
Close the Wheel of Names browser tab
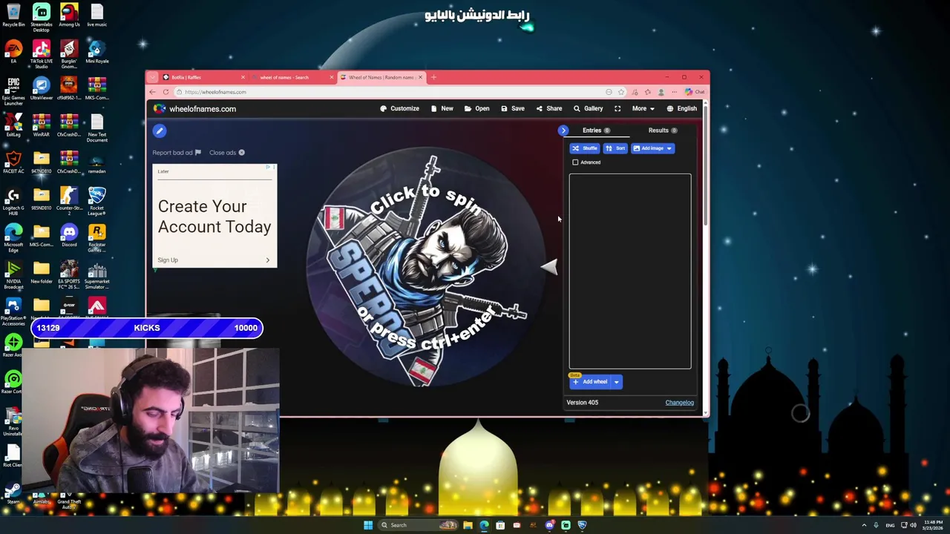pyautogui.click(x=420, y=77)
